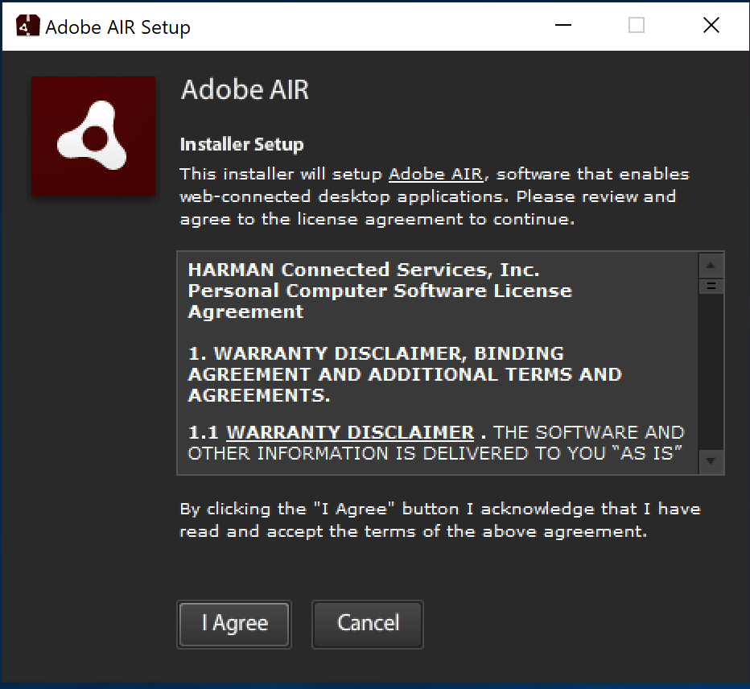Minimize the Adobe AIR Setup window
The image size is (750, 689).
563,26
